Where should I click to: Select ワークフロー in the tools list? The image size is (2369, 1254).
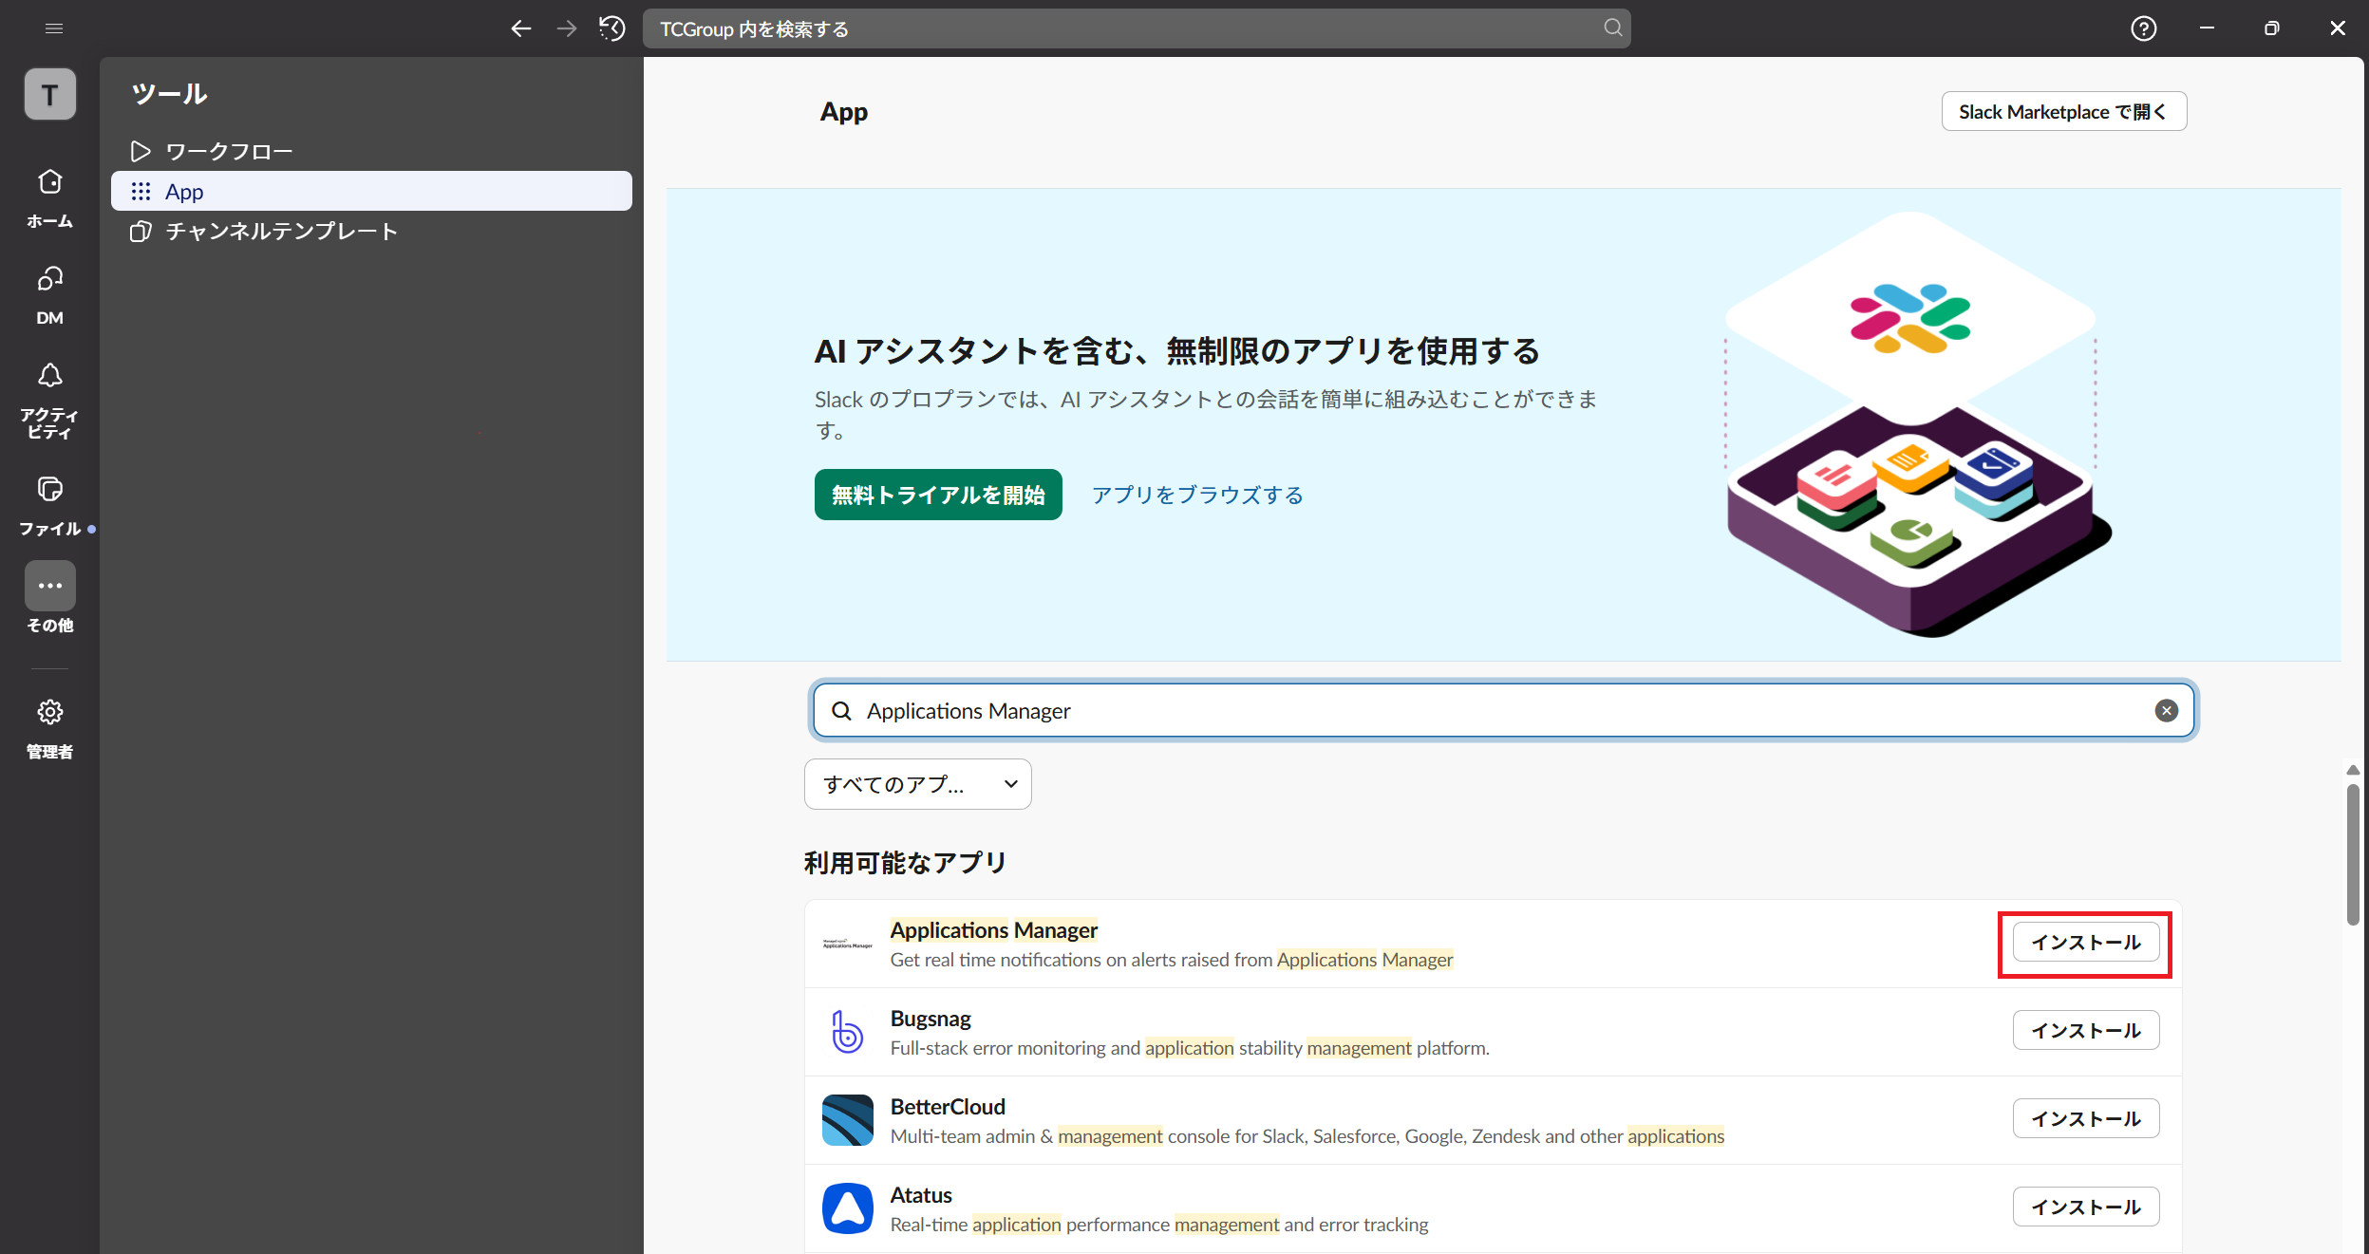tap(229, 152)
